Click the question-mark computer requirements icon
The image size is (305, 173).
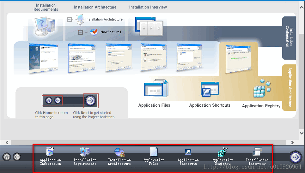tap(45, 27)
